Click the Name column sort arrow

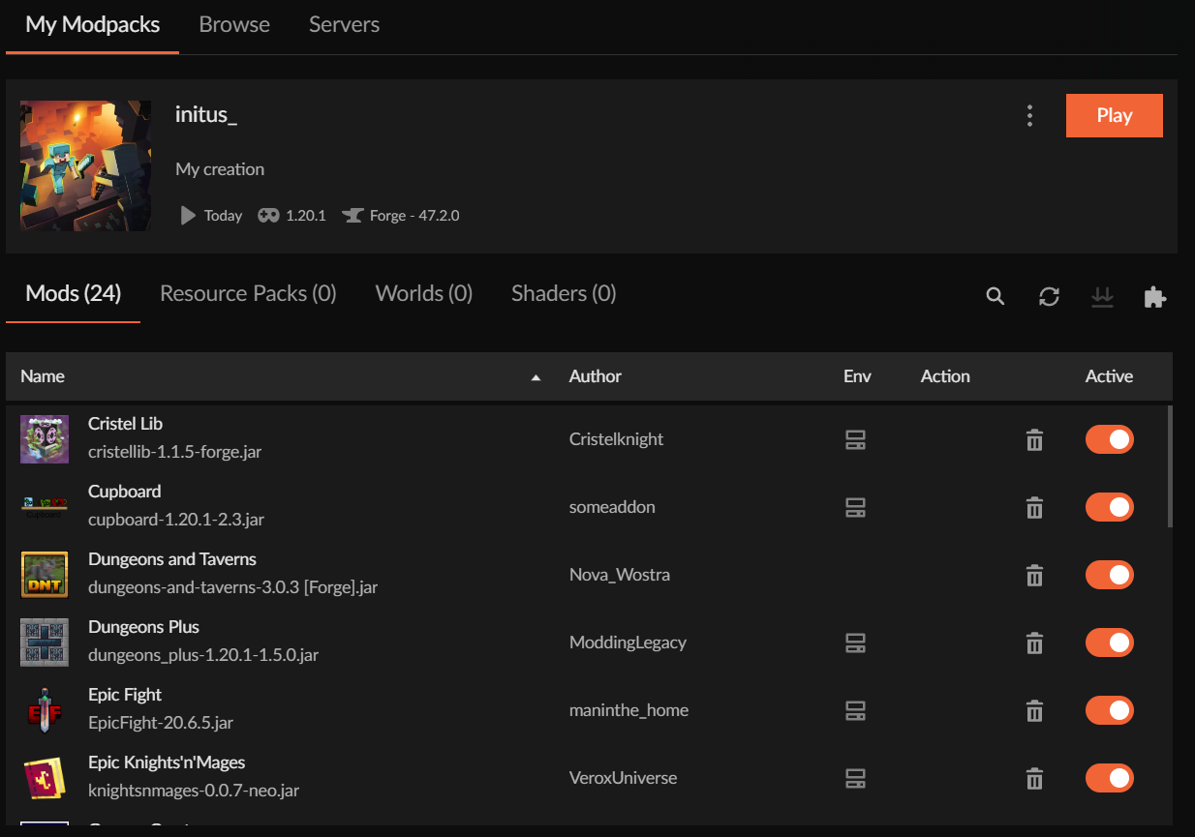[536, 377]
